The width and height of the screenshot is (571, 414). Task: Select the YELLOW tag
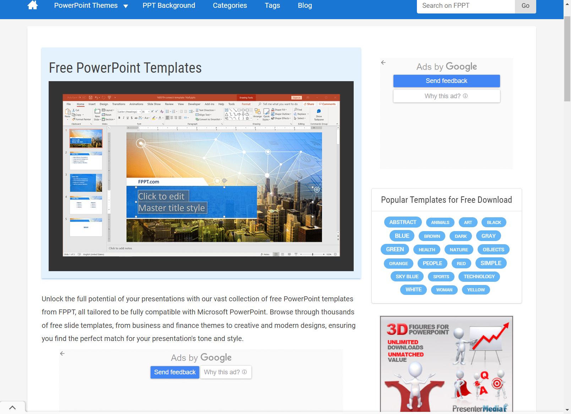pyautogui.click(x=476, y=290)
